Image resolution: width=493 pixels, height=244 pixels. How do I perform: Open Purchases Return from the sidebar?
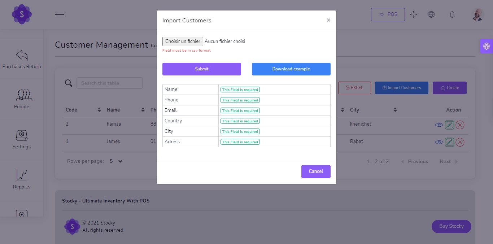point(22,60)
